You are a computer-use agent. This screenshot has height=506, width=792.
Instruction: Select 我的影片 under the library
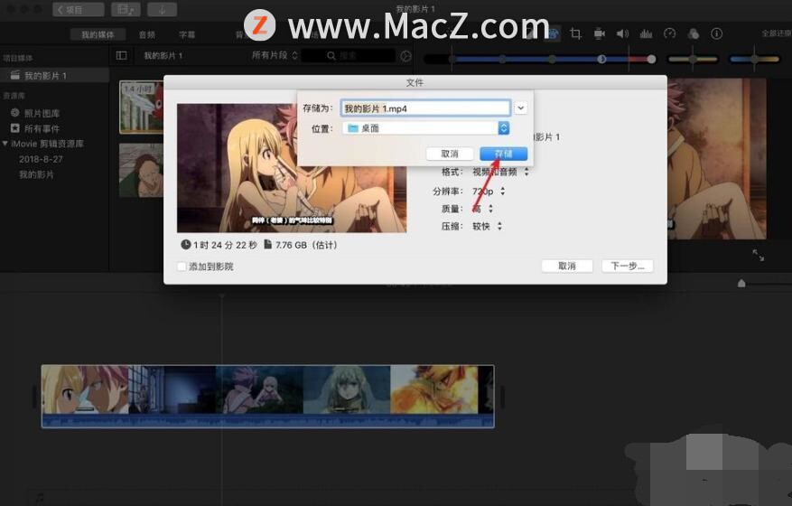36,174
